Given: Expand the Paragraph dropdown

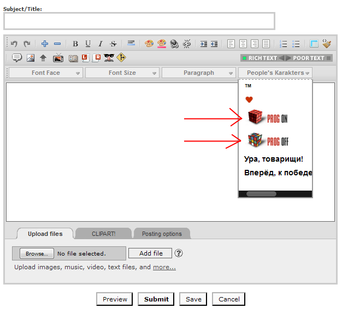Looking at the screenshot, I should click(199, 73).
